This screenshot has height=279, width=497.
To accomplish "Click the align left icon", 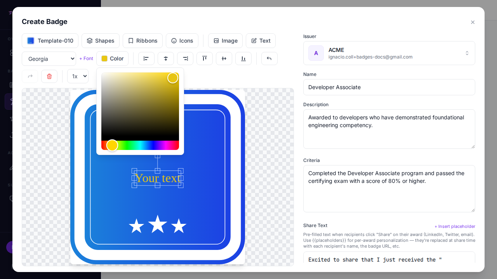I will click(x=146, y=59).
